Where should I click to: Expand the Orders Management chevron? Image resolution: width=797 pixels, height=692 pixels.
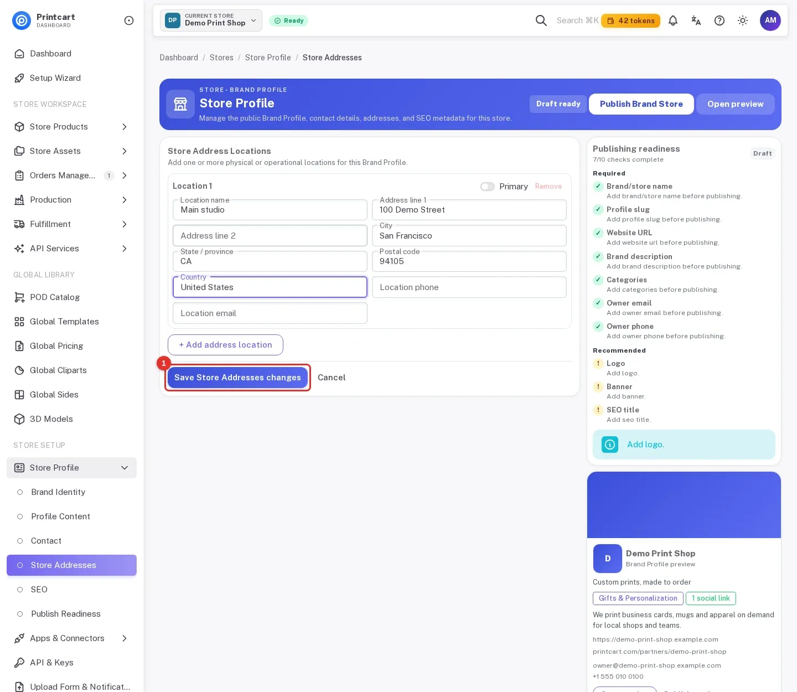(x=125, y=175)
